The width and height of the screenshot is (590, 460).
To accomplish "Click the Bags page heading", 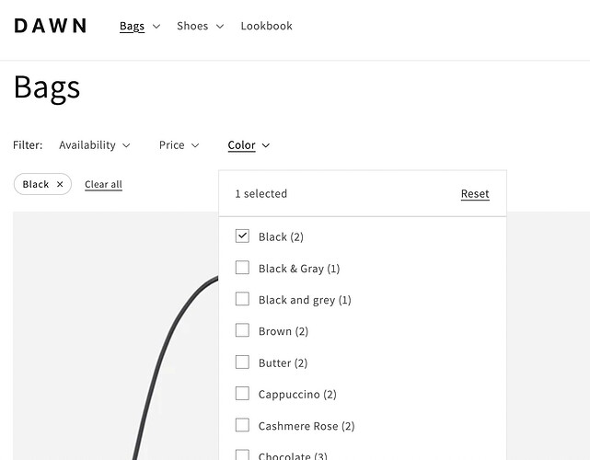I will tap(47, 87).
